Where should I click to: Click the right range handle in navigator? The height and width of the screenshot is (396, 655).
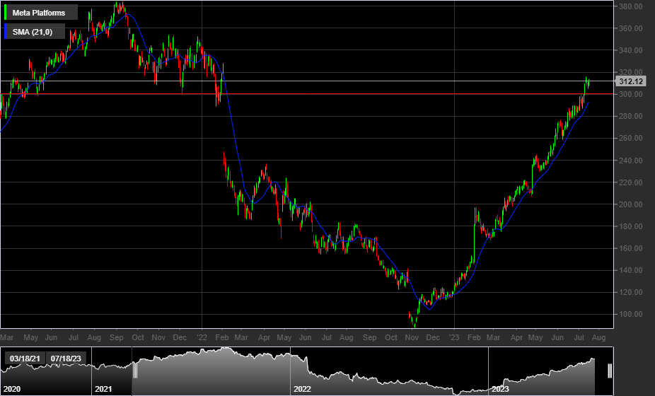click(609, 371)
